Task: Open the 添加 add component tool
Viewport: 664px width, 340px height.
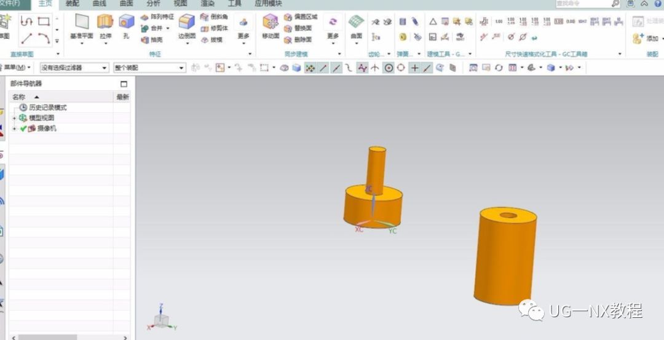Action: [646, 39]
